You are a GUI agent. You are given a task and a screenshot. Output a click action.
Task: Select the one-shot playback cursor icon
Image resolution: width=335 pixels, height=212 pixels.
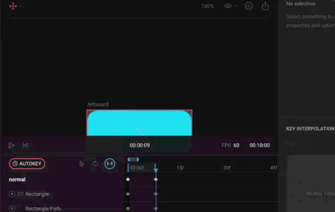(82, 164)
